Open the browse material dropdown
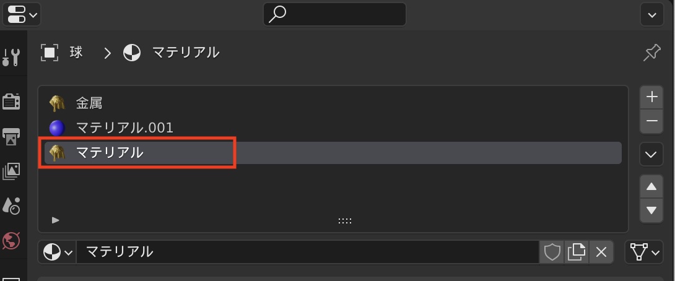Viewport: 675px width, 281px height. point(57,252)
